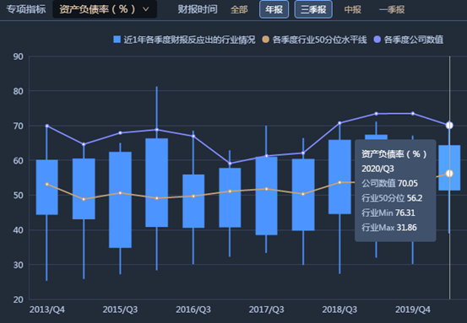
Task: Select the 中报 report filter
Action: pos(353,9)
